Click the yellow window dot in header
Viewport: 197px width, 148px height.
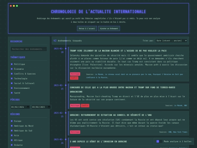(x=14, y=6)
